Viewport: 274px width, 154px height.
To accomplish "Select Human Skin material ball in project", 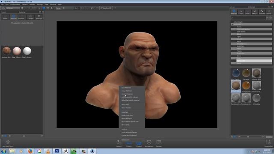I will tap(7, 51).
